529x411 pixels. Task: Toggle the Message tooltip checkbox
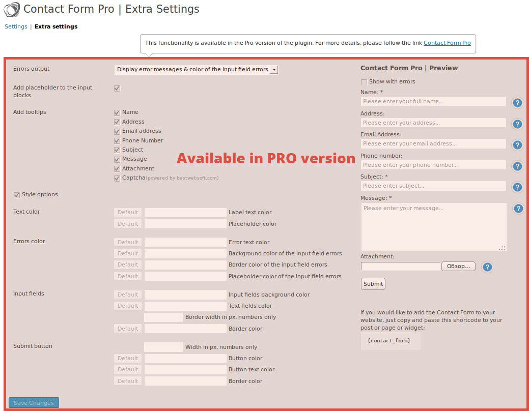pyautogui.click(x=117, y=160)
